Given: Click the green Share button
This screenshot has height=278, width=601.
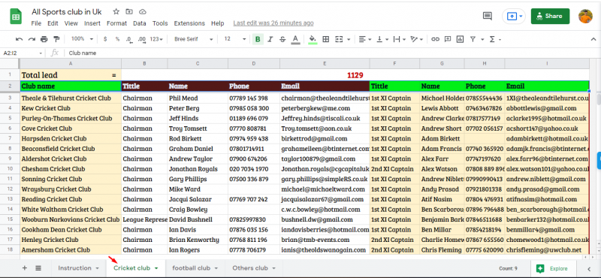Looking at the screenshot, I should pos(550,16).
